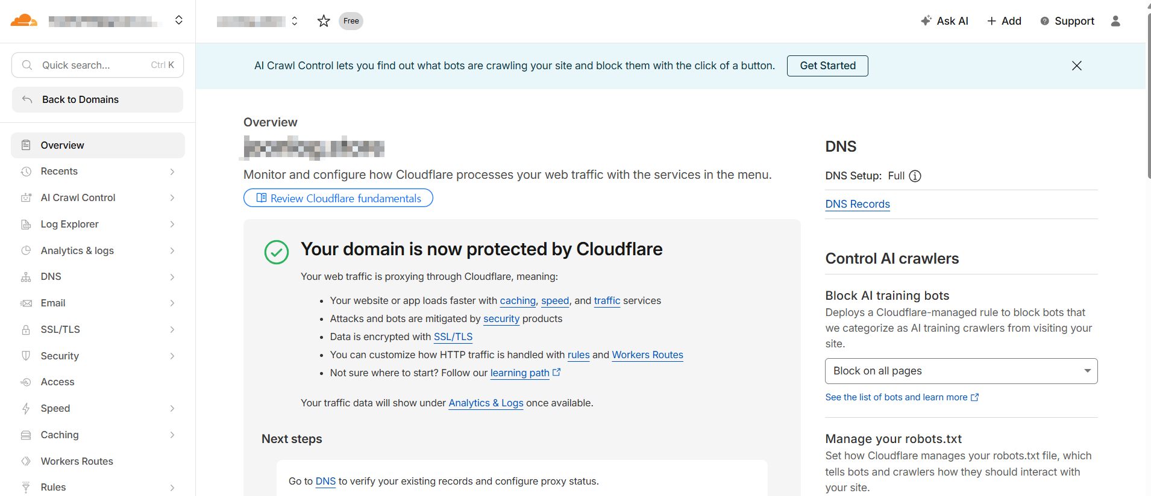The height and width of the screenshot is (496, 1151).
Task: Dismiss the AI Crawl Control banner
Action: click(1077, 66)
